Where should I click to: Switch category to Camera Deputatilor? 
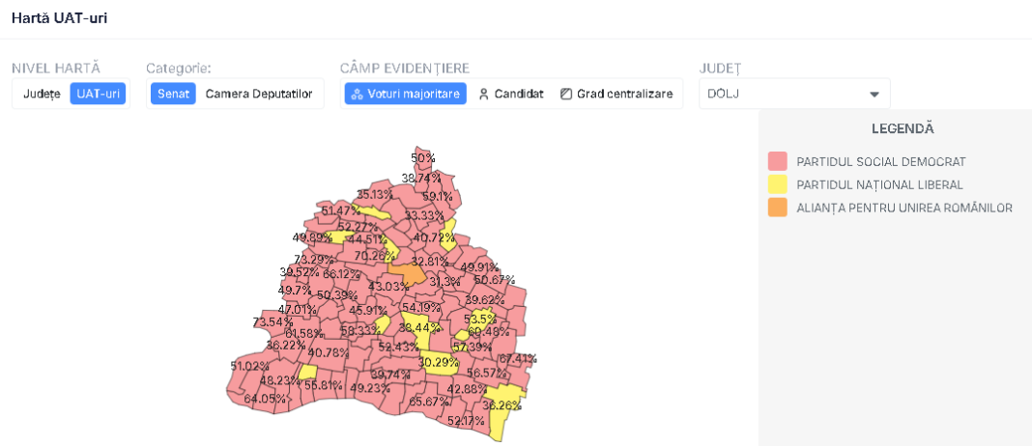[x=259, y=94]
